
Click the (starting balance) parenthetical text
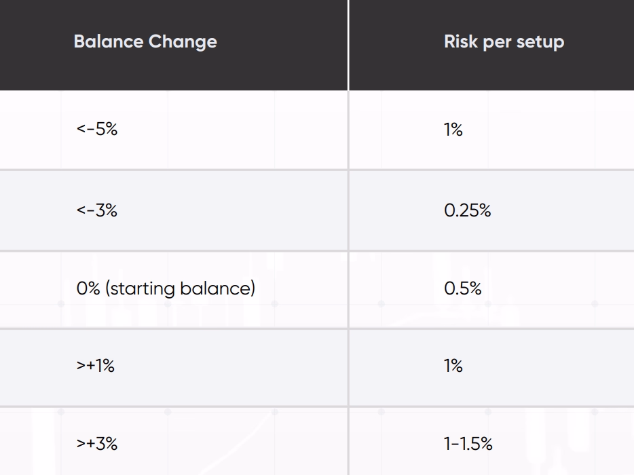click(180, 288)
